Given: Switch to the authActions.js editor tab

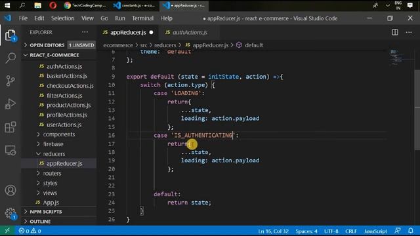Looking at the screenshot, I should tap(189, 32).
